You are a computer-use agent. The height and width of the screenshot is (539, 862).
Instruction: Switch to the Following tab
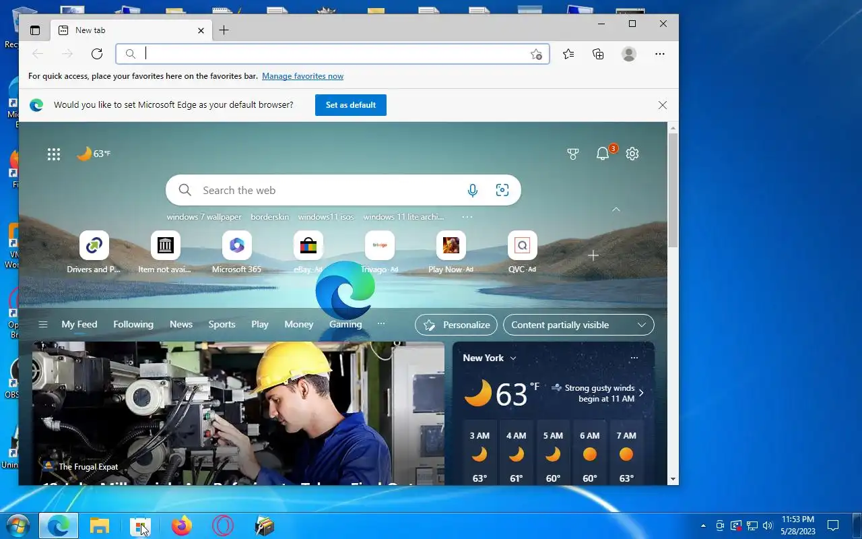tap(133, 325)
